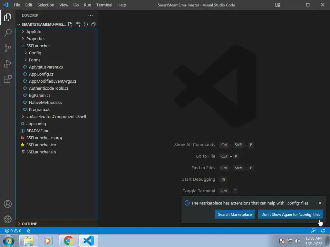
Task: Click the New Folder icon in Explorer
Action: pos(78,24)
